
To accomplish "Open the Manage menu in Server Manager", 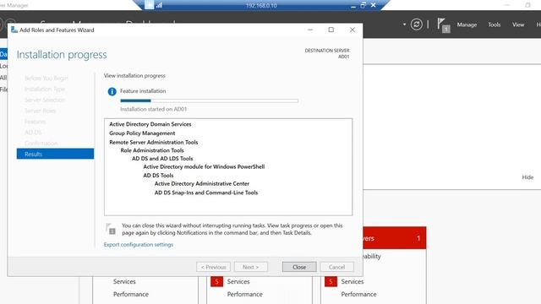I will (x=467, y=24).
